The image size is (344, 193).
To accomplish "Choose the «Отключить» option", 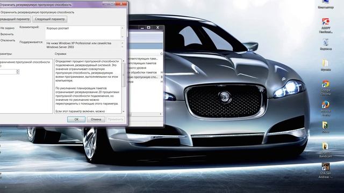I will (8, 40).
